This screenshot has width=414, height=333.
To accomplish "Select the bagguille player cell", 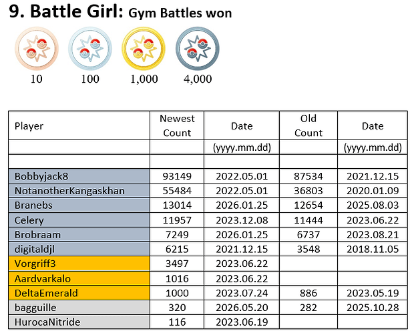I will click(79, 308).
